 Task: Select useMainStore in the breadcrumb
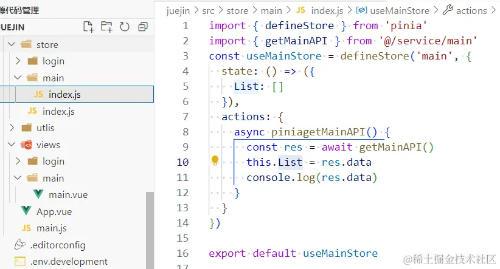click(400, 11)
